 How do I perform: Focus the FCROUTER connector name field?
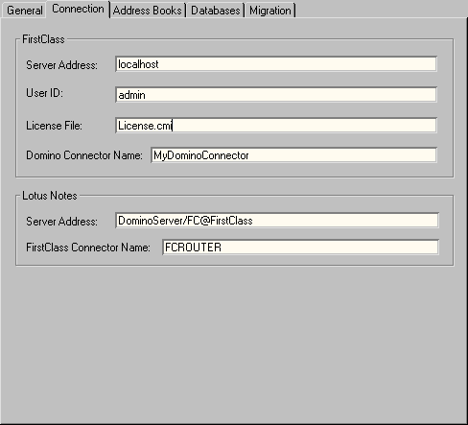300,248
